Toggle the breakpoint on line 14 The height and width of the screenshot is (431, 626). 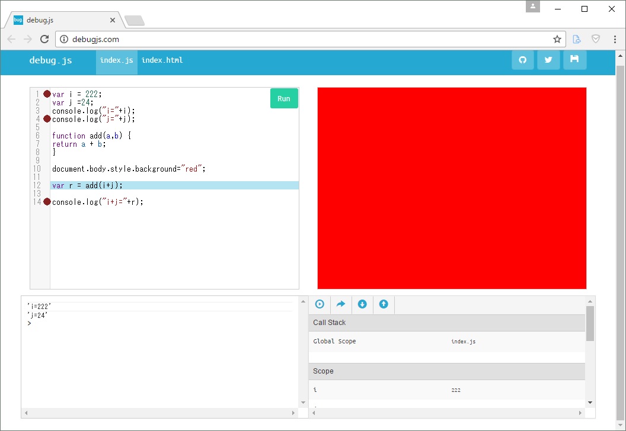coord(47,202)
